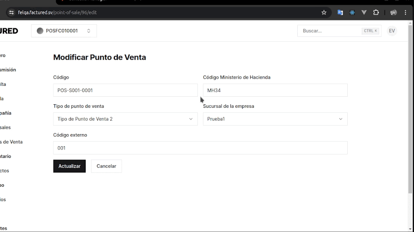
Task: Click the blue document extension icon
Action: point(340,12)
